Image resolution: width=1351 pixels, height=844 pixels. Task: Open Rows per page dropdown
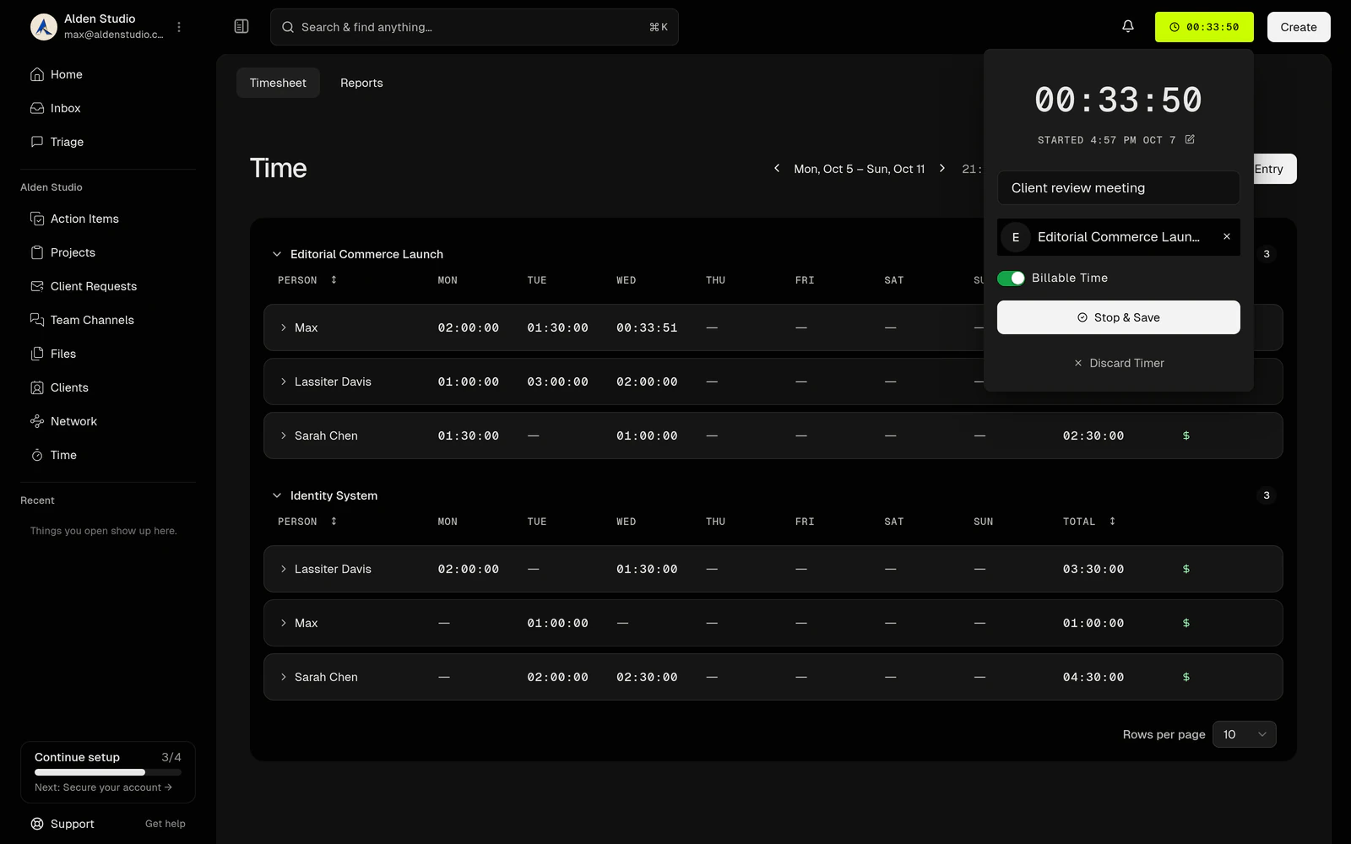[x=1245, y=734]
